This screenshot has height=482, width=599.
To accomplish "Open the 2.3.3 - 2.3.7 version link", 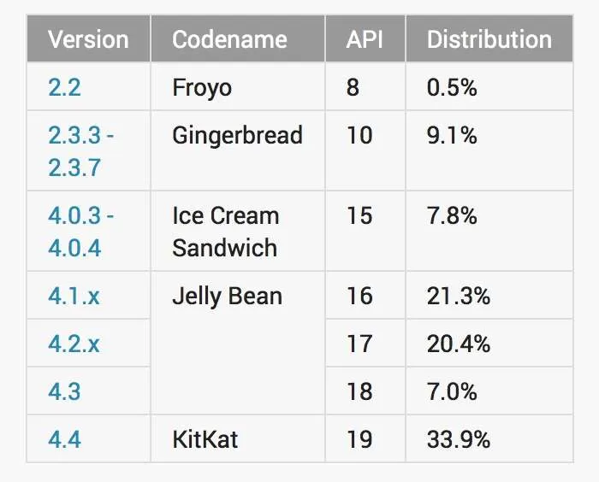I will (81, 151).
